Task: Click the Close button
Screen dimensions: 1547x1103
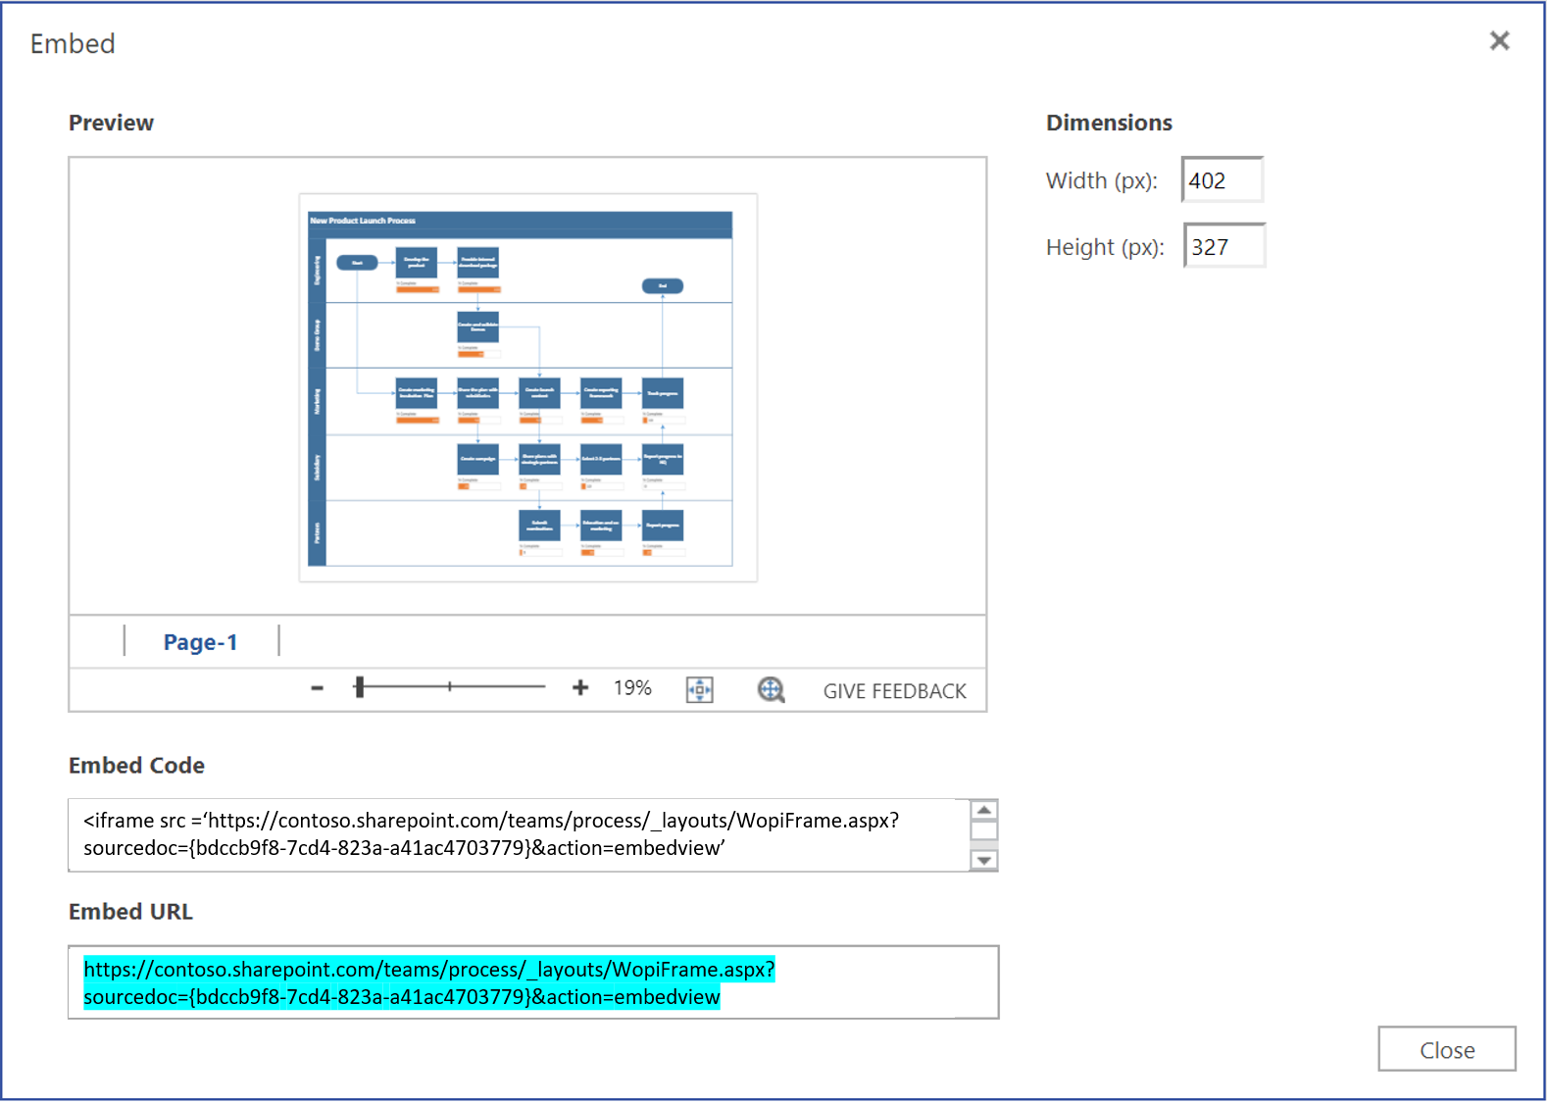Action: (1446, 1049)
